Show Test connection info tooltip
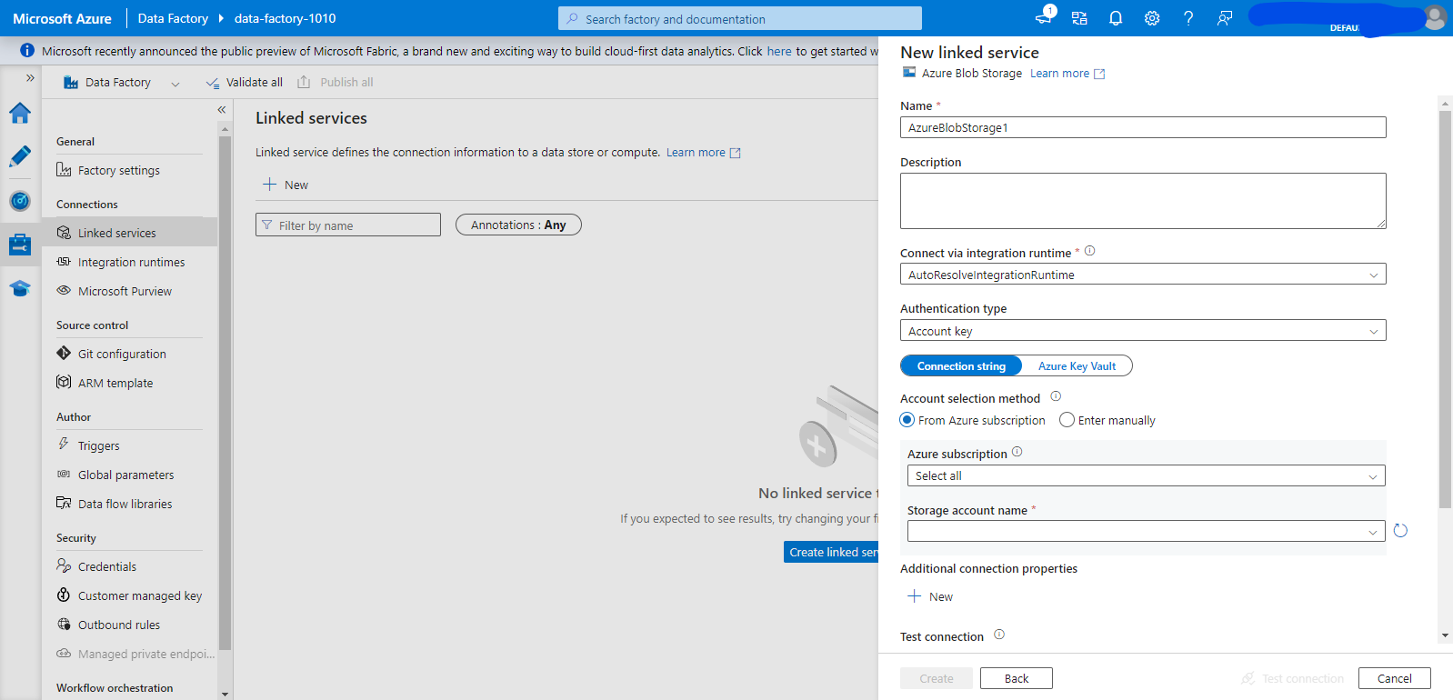The height and width of the screenshot is (700, 1453). 999,635
